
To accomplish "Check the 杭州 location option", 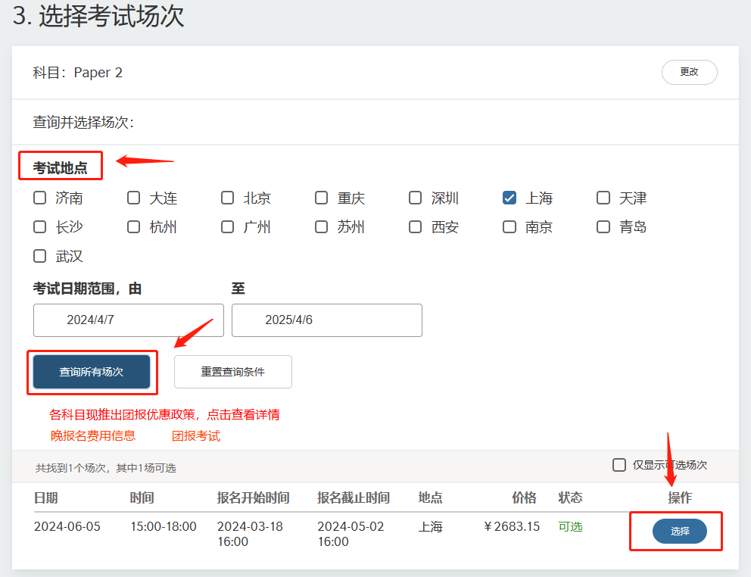I will pyautogui.click(x=134, y=227).
